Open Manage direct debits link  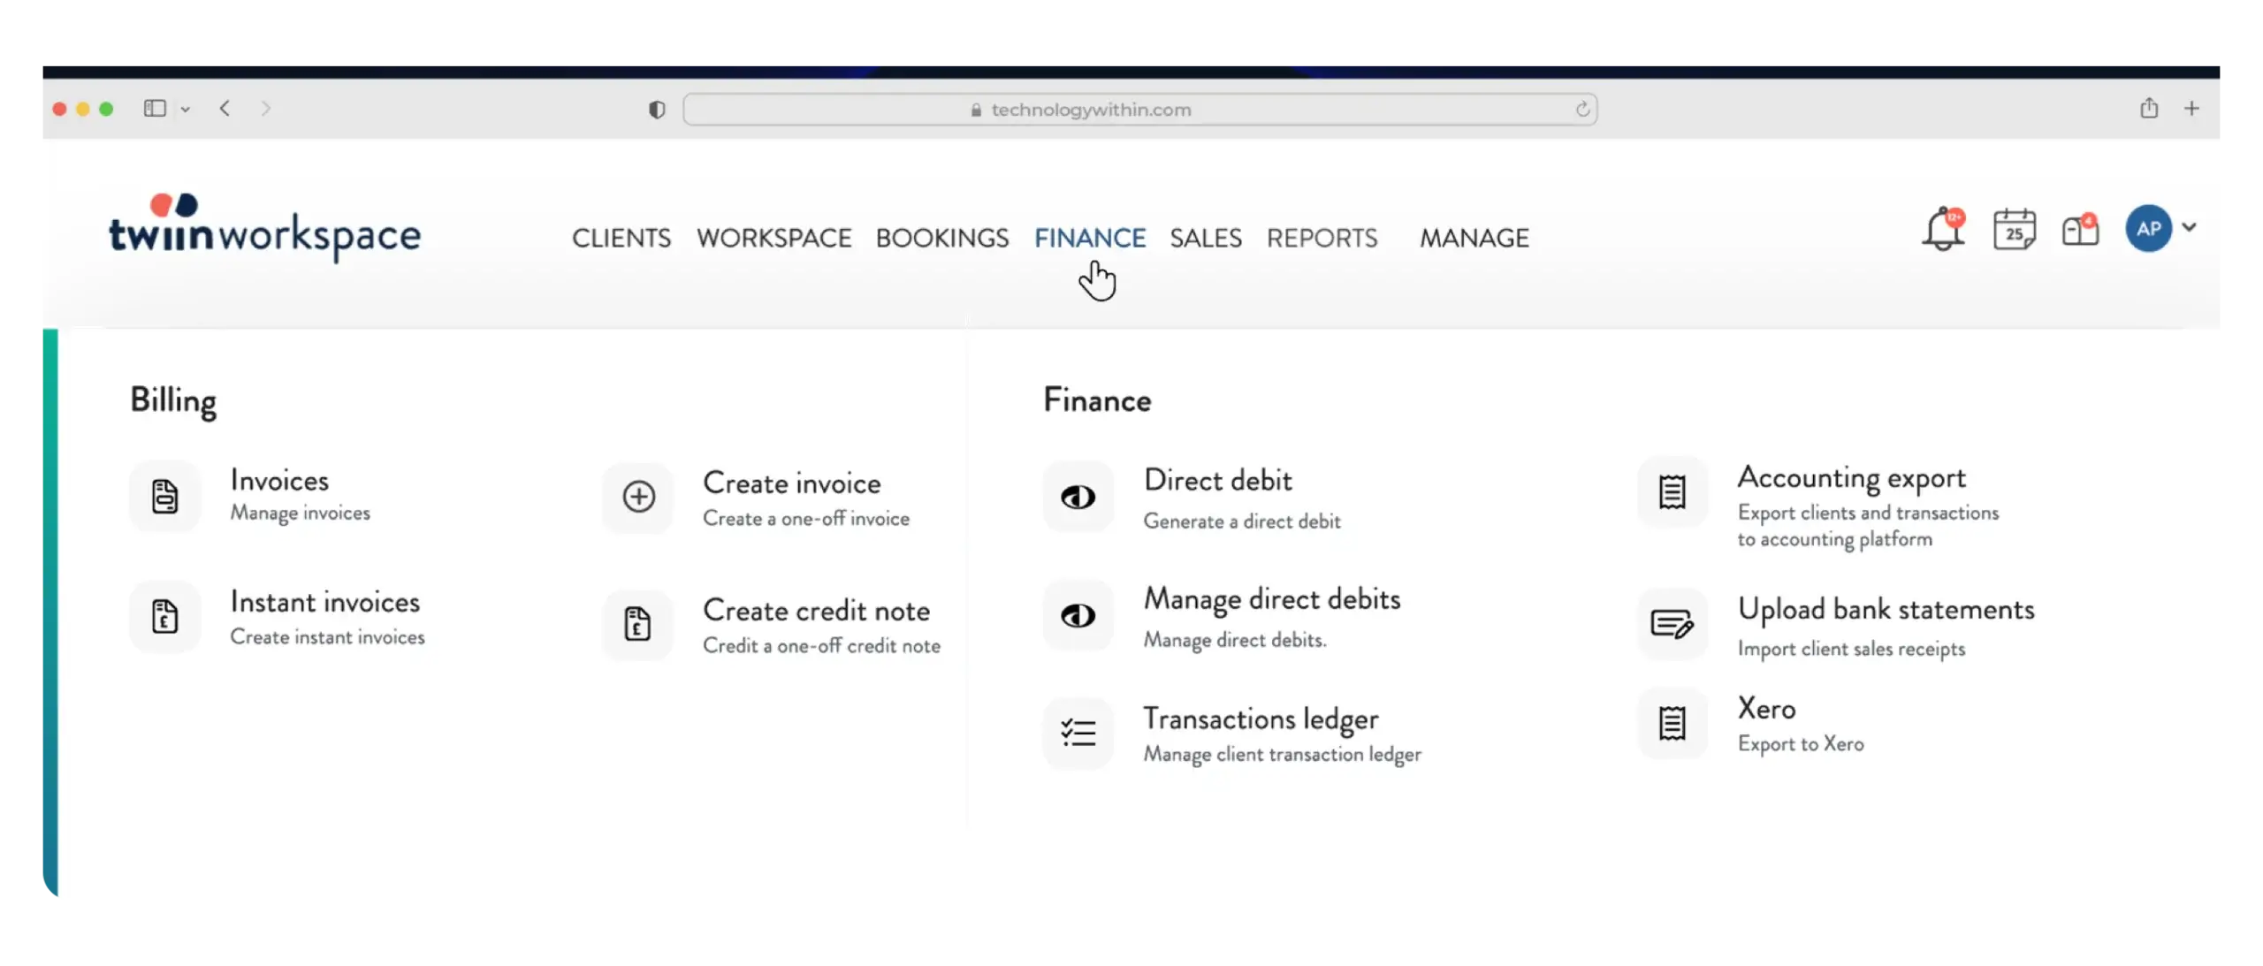[x=1271, y=599]
